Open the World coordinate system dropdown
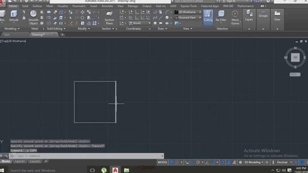The image size is (308, 173). 140,23
